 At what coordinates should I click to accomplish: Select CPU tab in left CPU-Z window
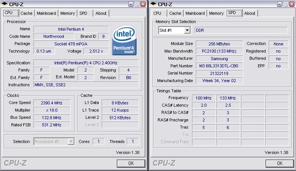11,13
